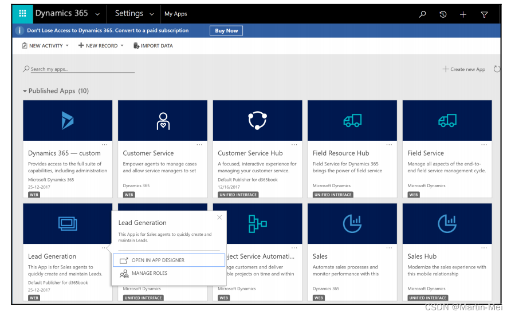
Task: Click Unified Interface badge on Sales Hub
Action: point(428,298)
